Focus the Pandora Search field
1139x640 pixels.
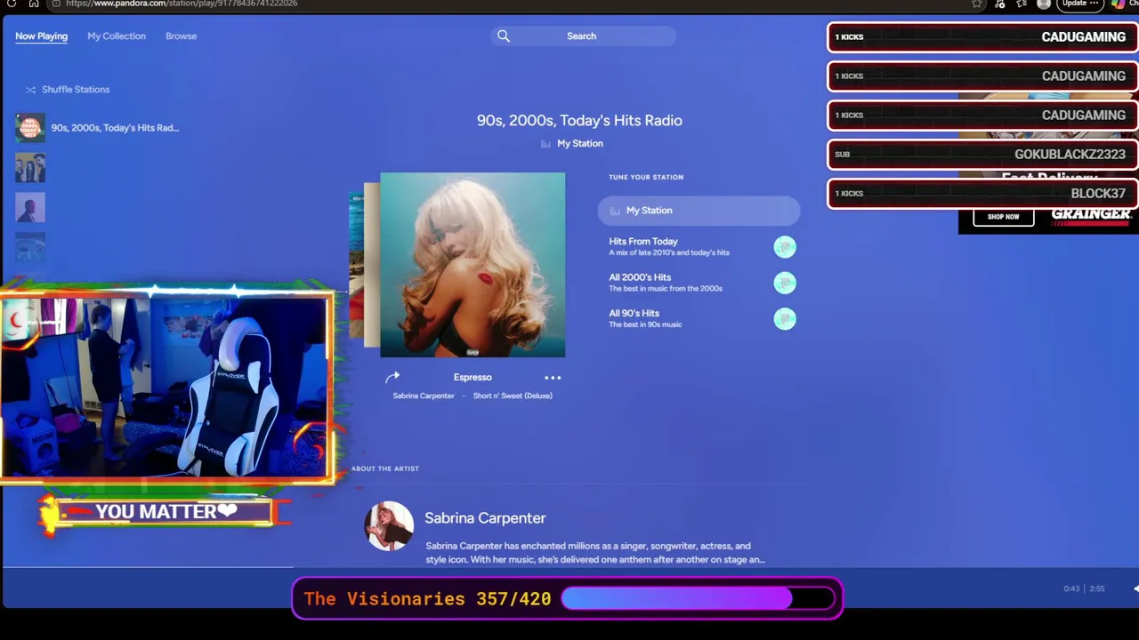pos(583,36)
